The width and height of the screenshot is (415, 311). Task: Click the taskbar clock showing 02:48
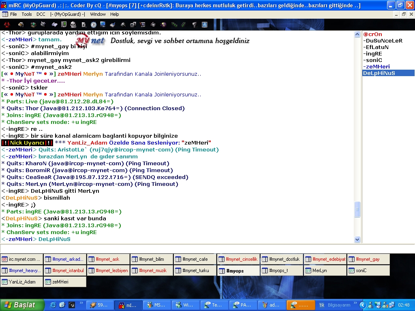404,305
